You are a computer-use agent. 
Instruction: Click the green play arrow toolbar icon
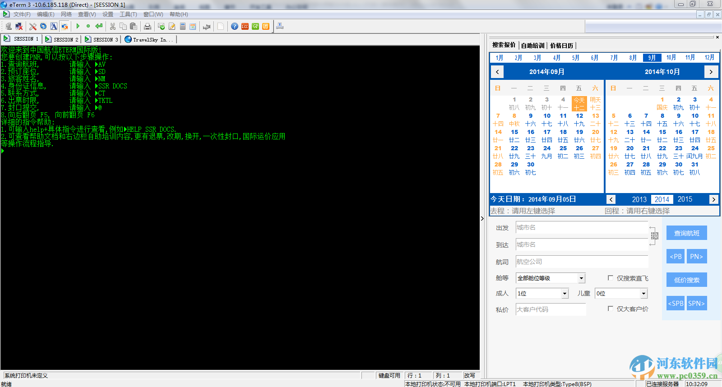tap(78, 26)
